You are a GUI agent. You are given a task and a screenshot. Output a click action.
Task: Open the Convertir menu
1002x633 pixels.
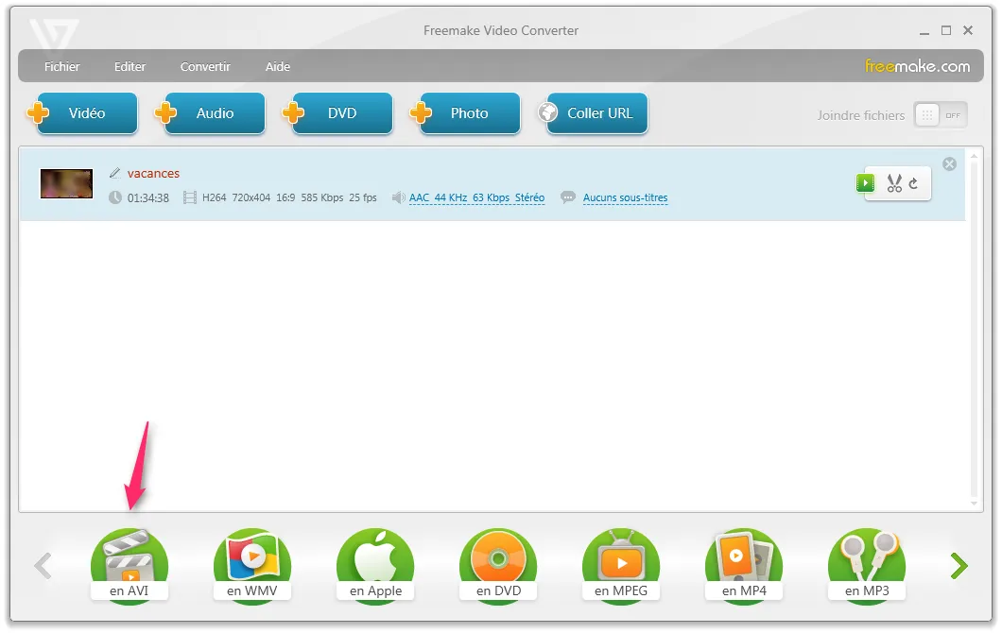[x=205, y=66]
